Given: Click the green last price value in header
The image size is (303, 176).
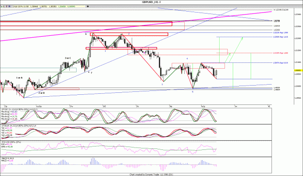Looking at the screenshot, I should pyautogui.click(x=62, y=6).
